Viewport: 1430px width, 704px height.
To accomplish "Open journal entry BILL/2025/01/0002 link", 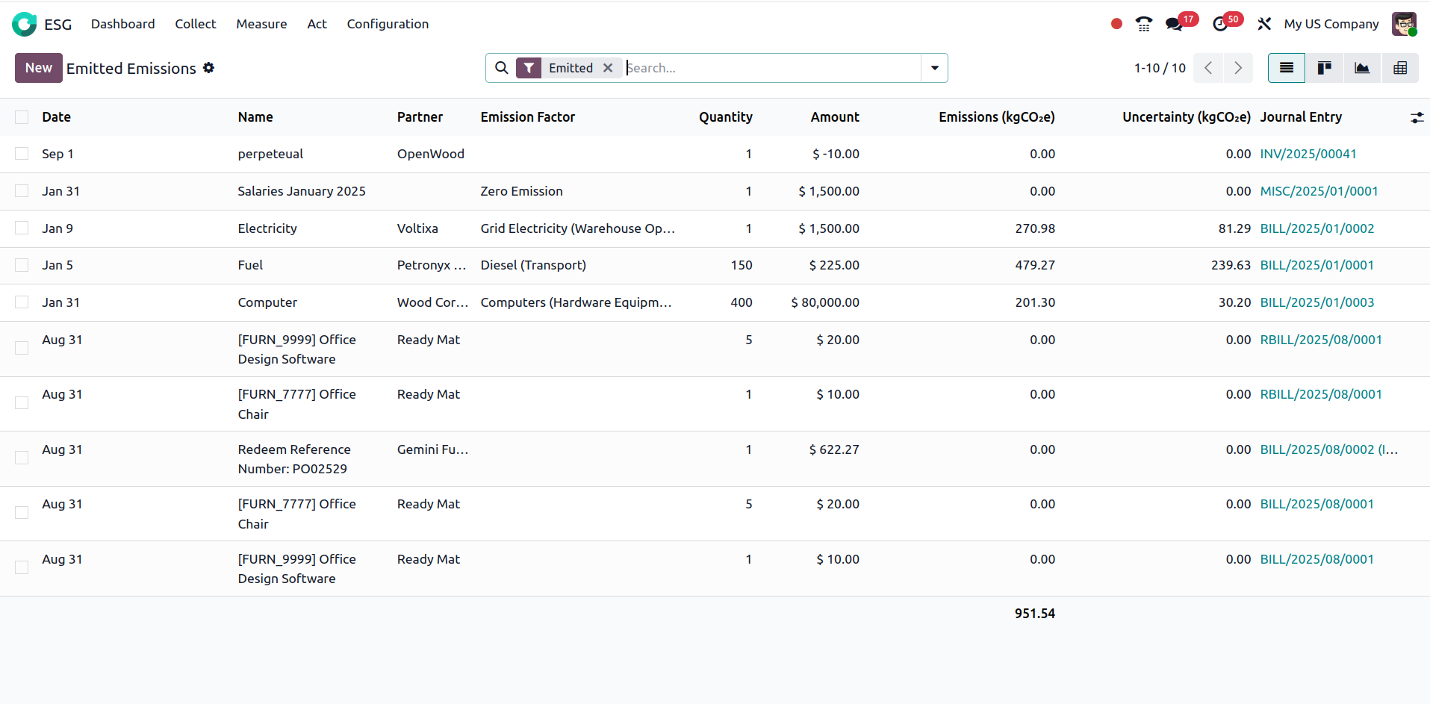I will [1316, 228].
